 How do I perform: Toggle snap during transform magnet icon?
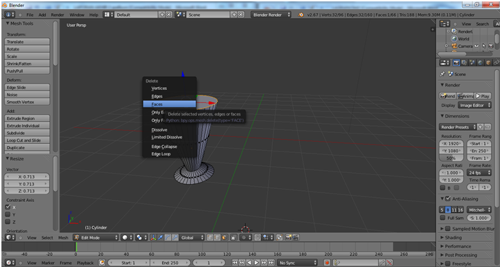tap(258, 237)
